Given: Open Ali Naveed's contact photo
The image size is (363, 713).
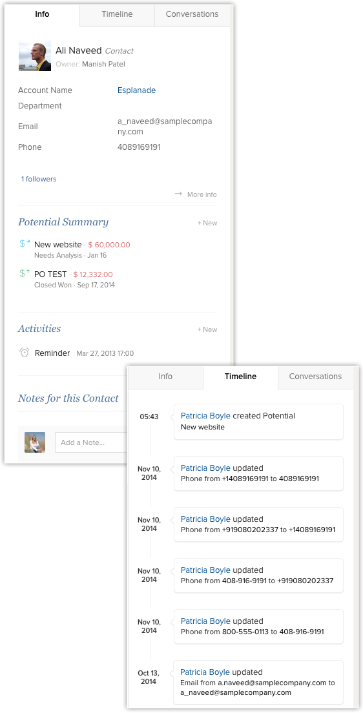Looking at the screenshot, I should pos(35,57).
